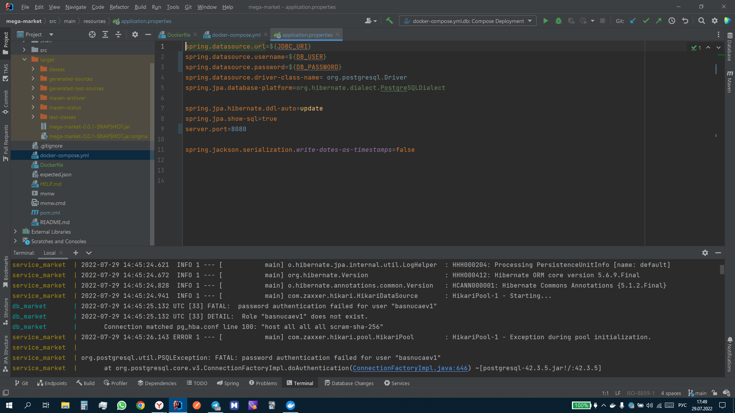Show Git history clock icon
The height and width of the screenshot is (413, 735).
pyautogui.click(x=672, y=21)
